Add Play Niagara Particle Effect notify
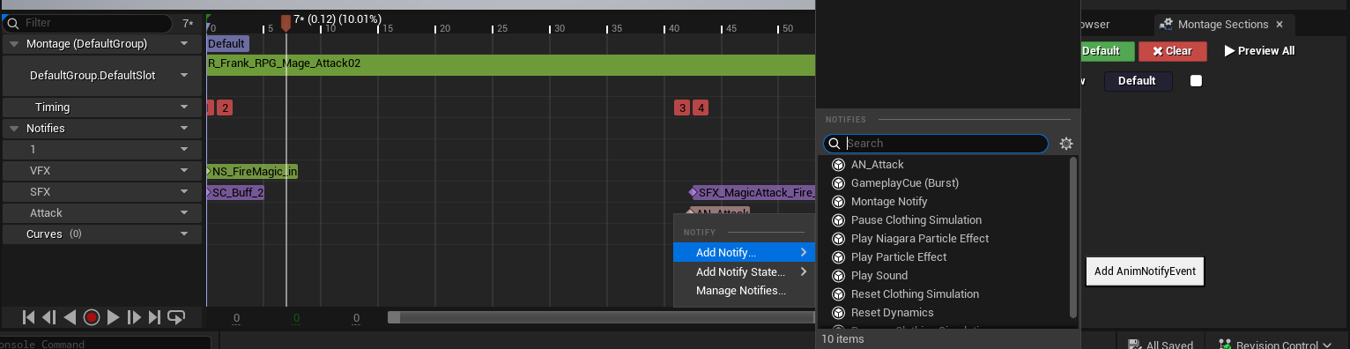This screenshot has height=349, width=1350. (919, 239)
